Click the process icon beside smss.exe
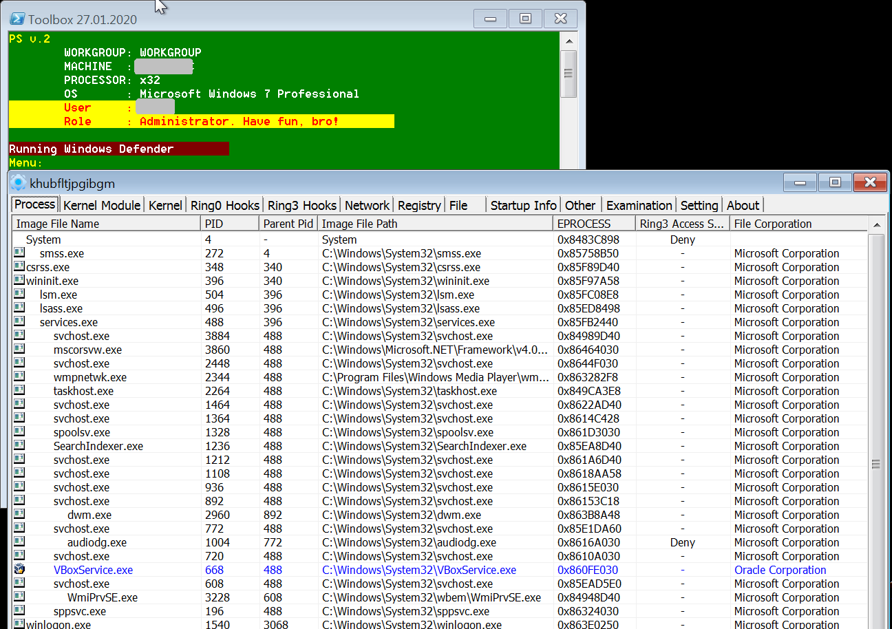Image resolution: width=892 pixels, height=629 pixels. [x=19, y=253]
